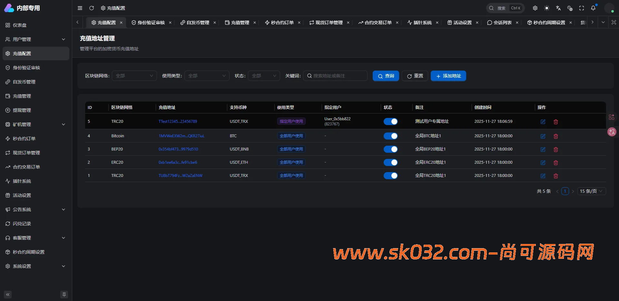The image size is (619, 301).
Task: Switch to the 现货订单管理 tab
Action: [329, 23]
